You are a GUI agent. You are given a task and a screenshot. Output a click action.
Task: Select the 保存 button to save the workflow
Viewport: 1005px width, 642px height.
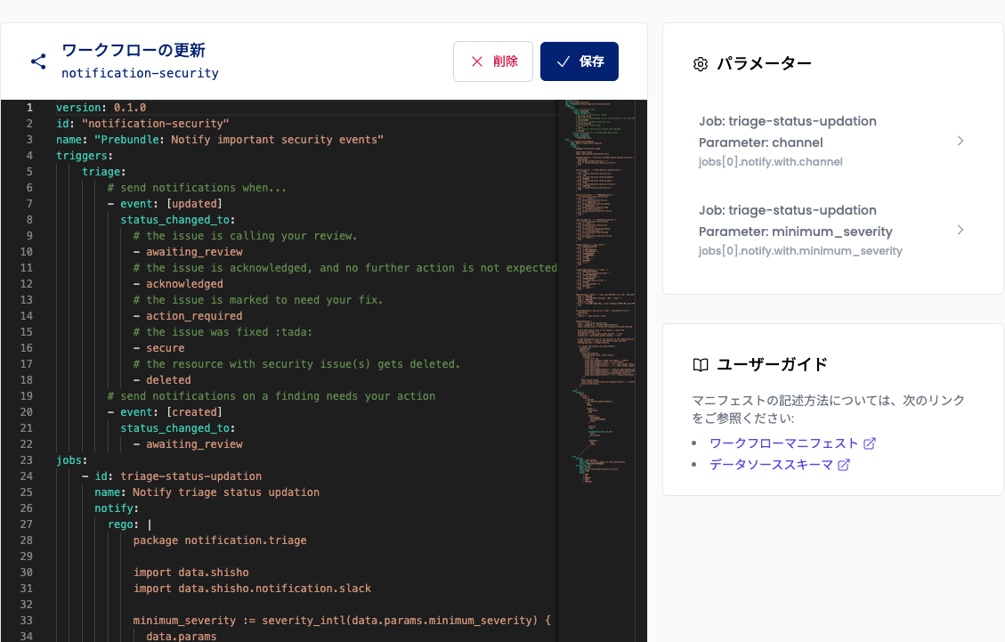pyautogui.click(x=579, y=61)
